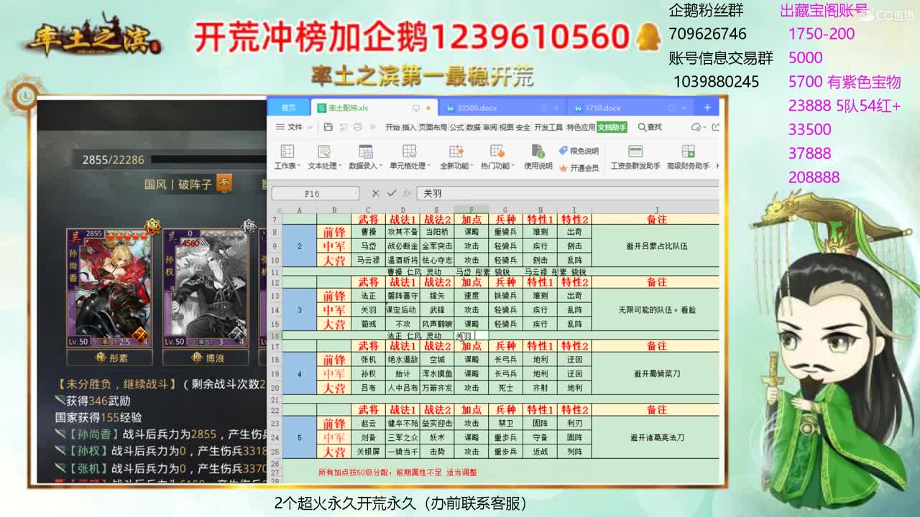Switch to the 33500.docx tab

coord(501,108)
